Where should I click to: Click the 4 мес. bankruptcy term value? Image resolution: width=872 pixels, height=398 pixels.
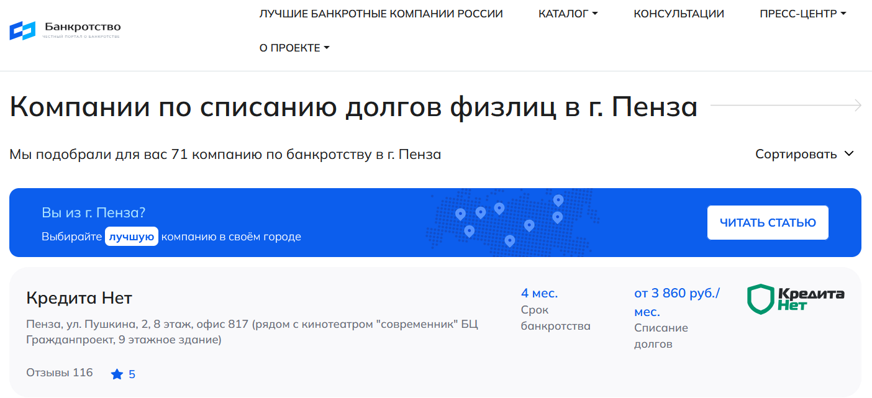(539, 293)
